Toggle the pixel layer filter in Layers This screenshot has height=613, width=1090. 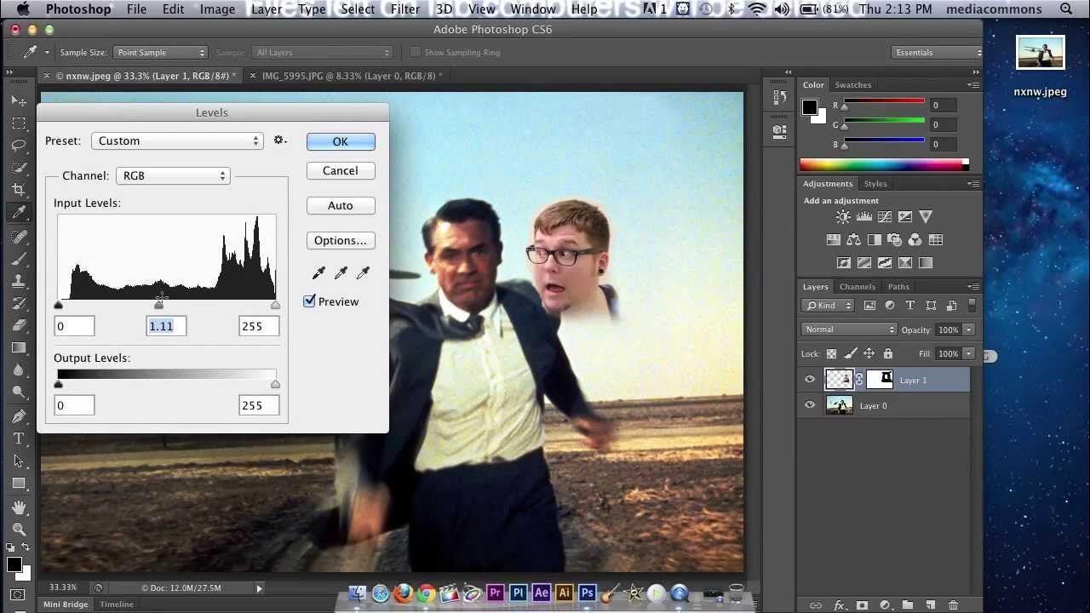[869, 306]
